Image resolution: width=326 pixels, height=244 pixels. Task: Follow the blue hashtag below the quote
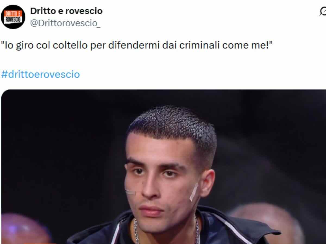40,74
